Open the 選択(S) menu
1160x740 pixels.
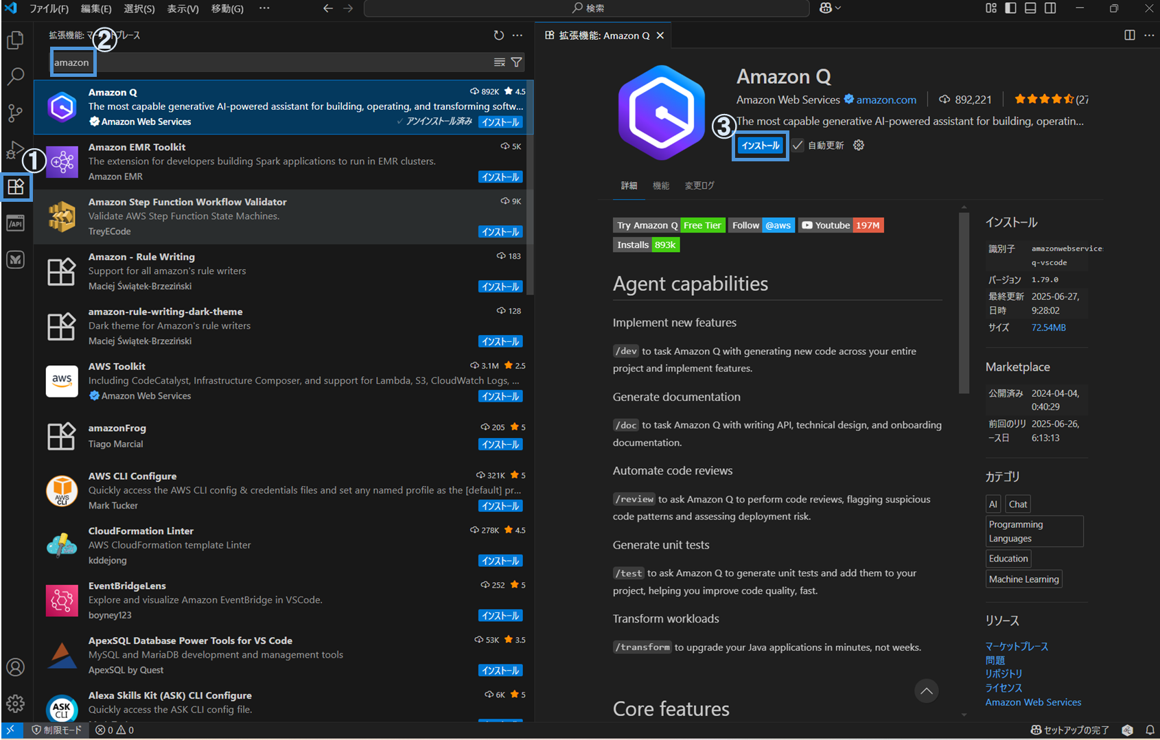[x=139, y=8]
